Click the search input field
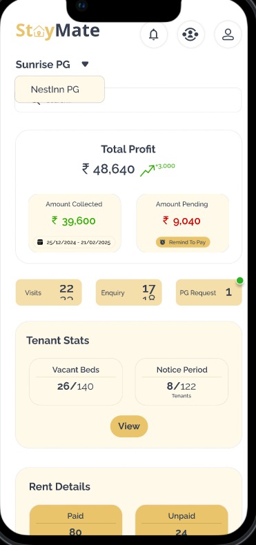The image size is (256, 545). (x=128, y=100)
